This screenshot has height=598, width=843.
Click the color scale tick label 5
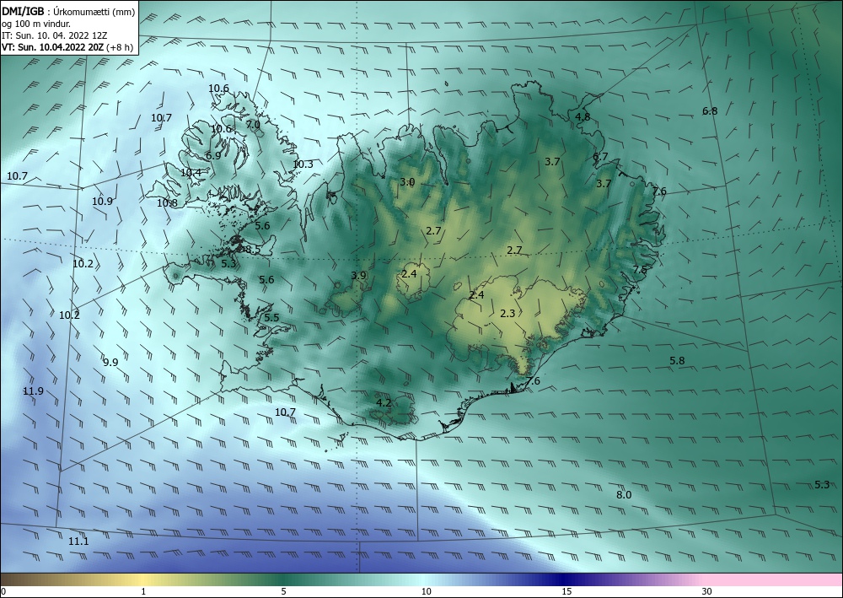pyautogui.click(x=283, y=591)
